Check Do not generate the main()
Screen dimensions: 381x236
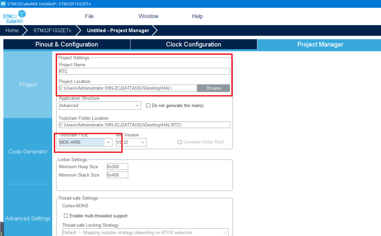148,106
